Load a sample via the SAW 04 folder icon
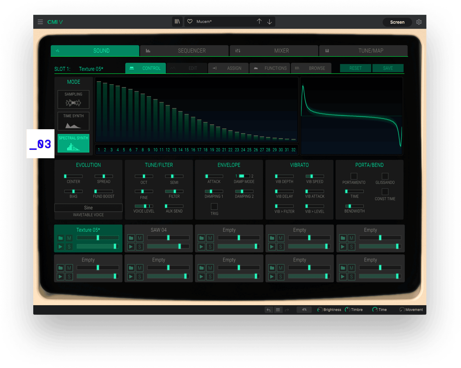This screenshot has height=368, width=461. (x=131, y=238)
